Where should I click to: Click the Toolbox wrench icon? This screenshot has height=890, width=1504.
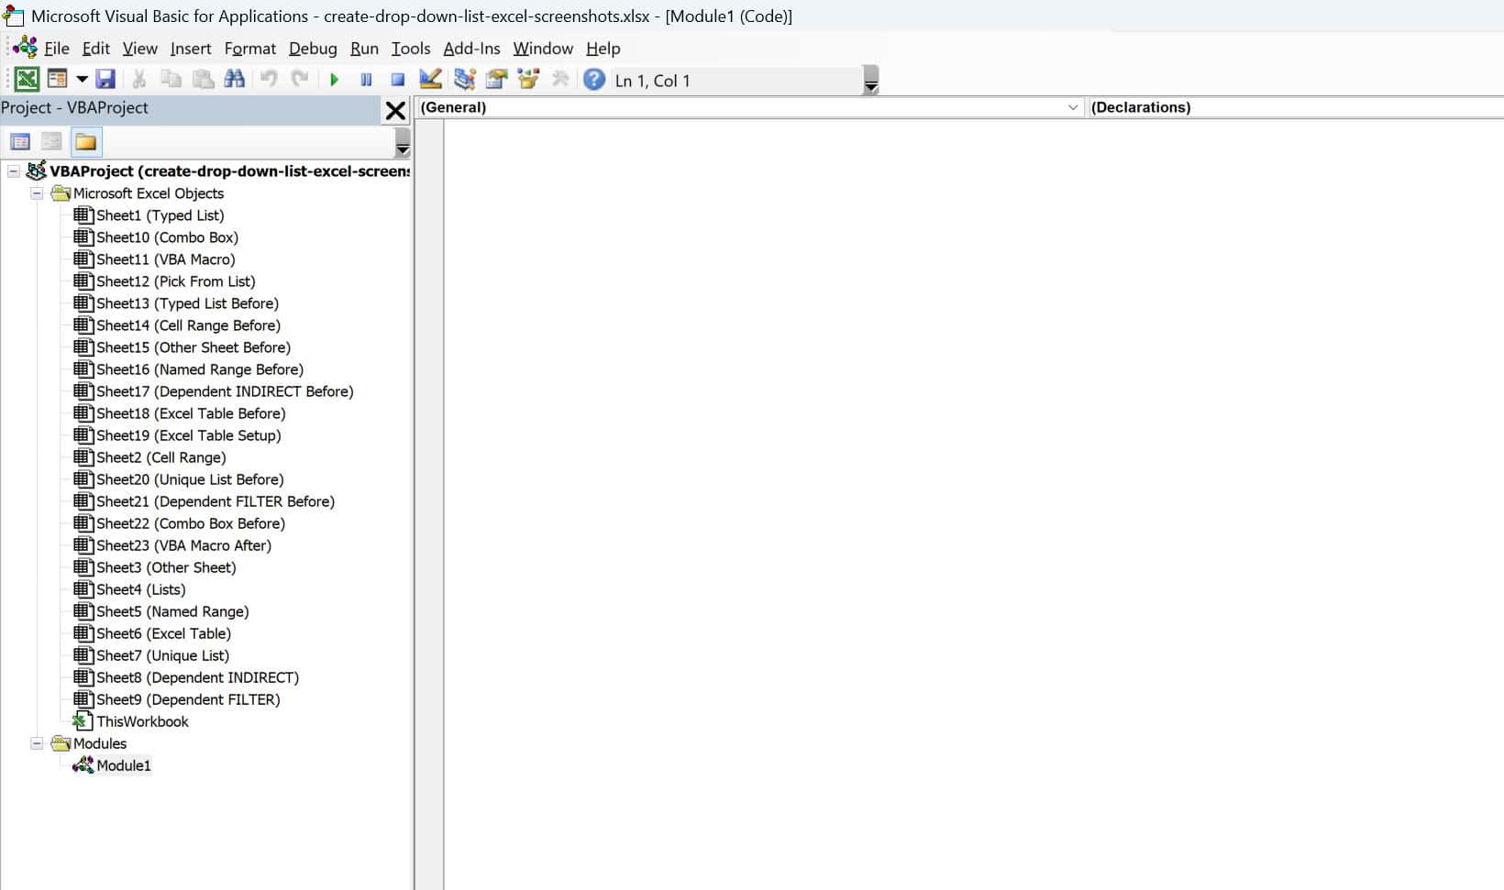(560, 80)
